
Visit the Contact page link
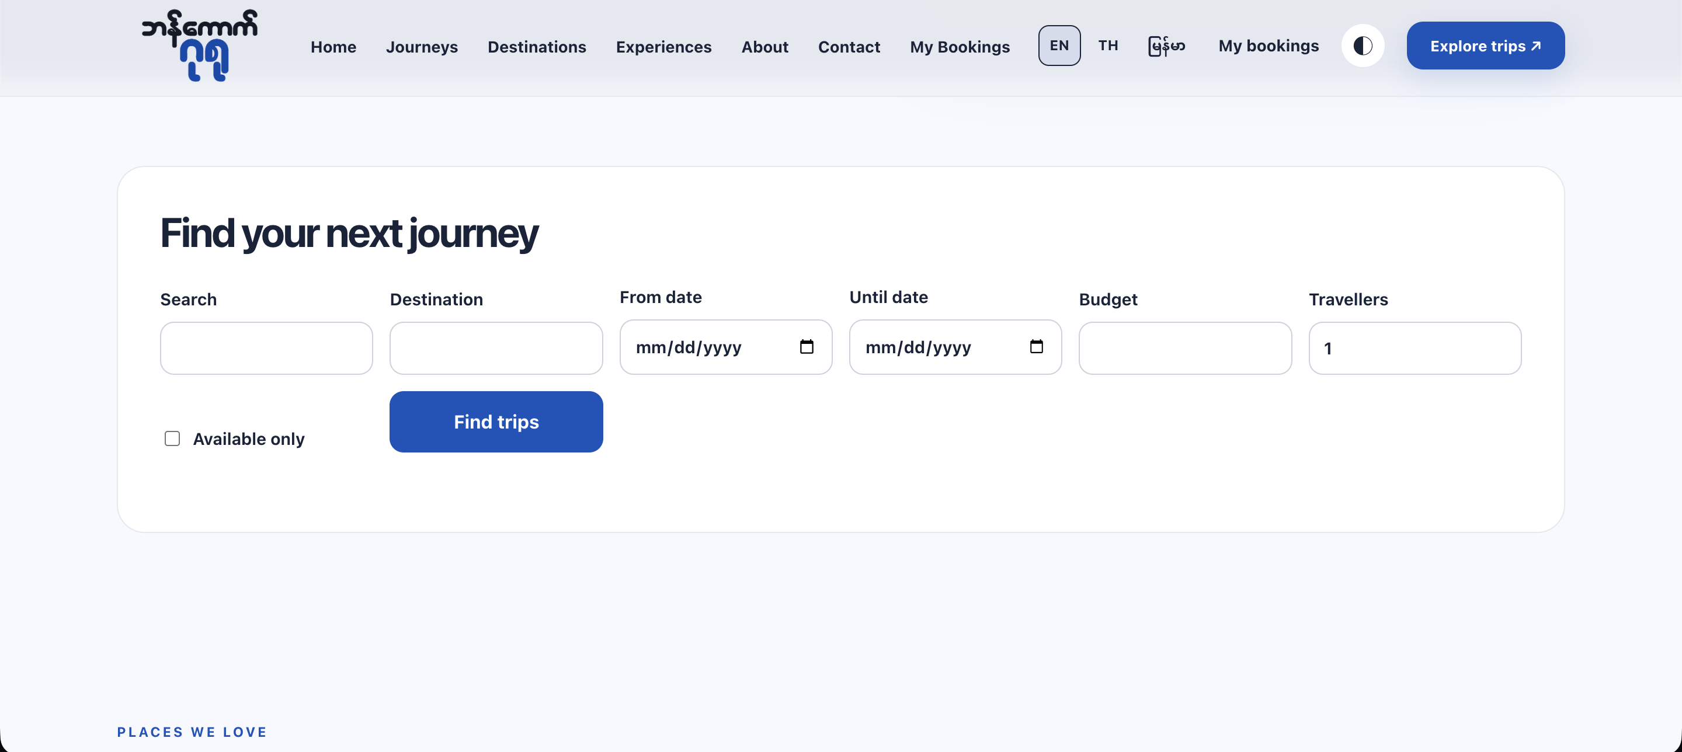point(849,47)
